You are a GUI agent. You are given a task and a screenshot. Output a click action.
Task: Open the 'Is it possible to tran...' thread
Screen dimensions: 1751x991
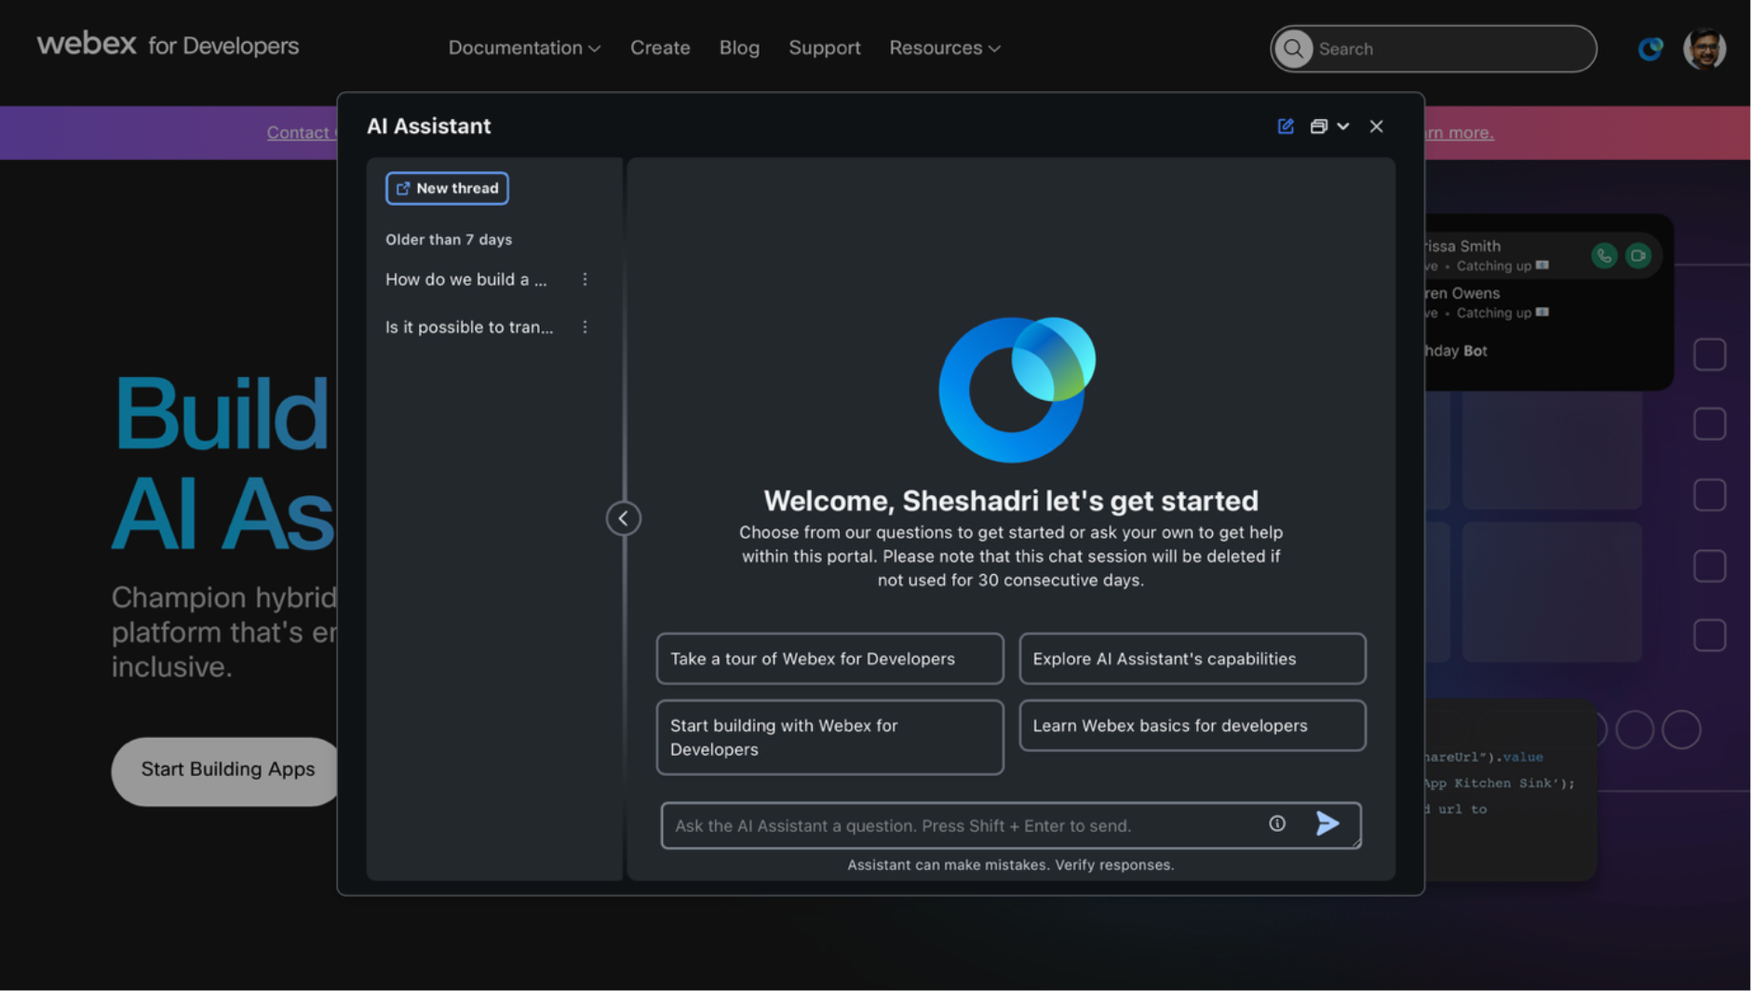pos(469,327)
